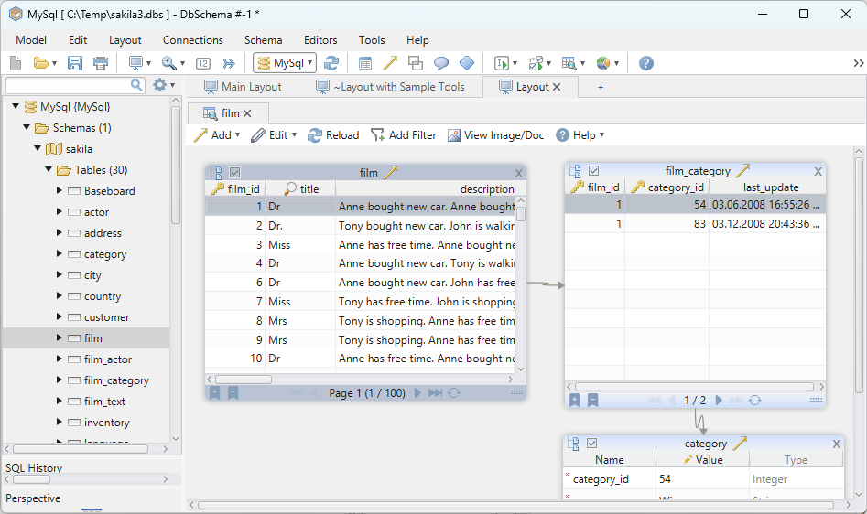Click the film table next page arrow
The width and height of the screenshot is (867, 514).
(x=417, y=392)
